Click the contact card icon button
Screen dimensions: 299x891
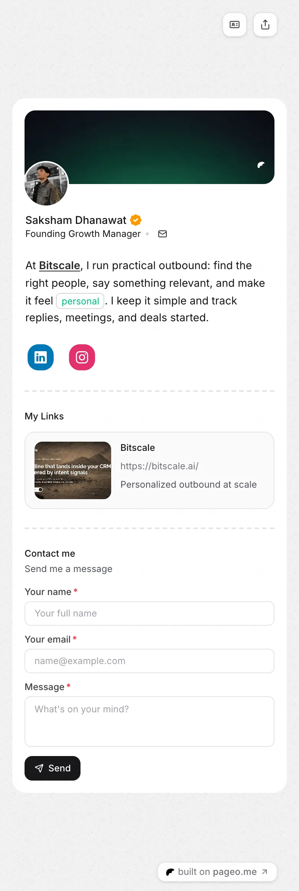235,25
